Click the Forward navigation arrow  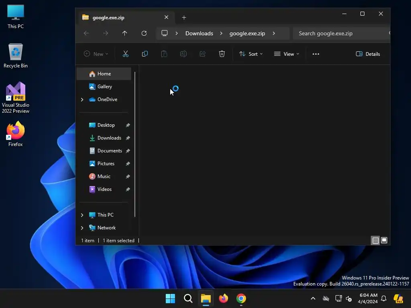(106, 33)
